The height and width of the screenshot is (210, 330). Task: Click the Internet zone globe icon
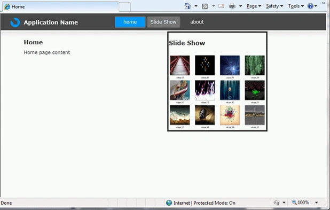(x=169, y=203)
